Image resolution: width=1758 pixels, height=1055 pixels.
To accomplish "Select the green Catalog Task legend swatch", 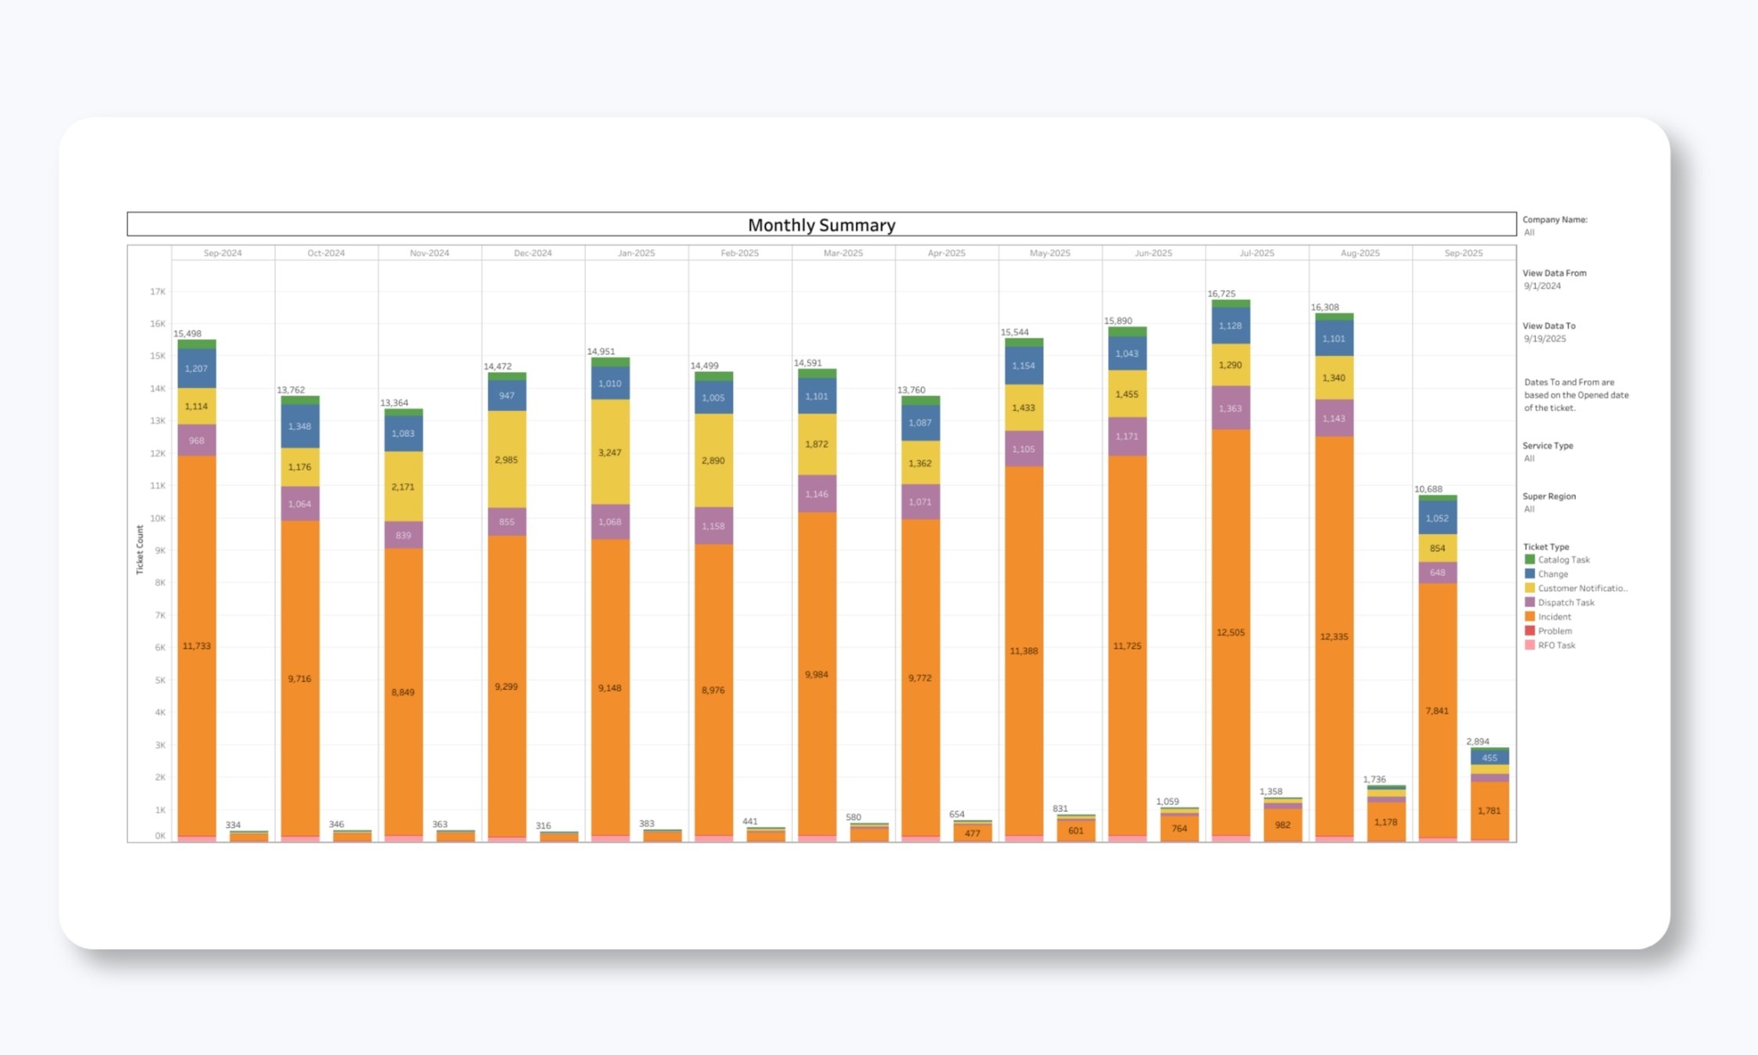I will click(x=1530, y=560).
